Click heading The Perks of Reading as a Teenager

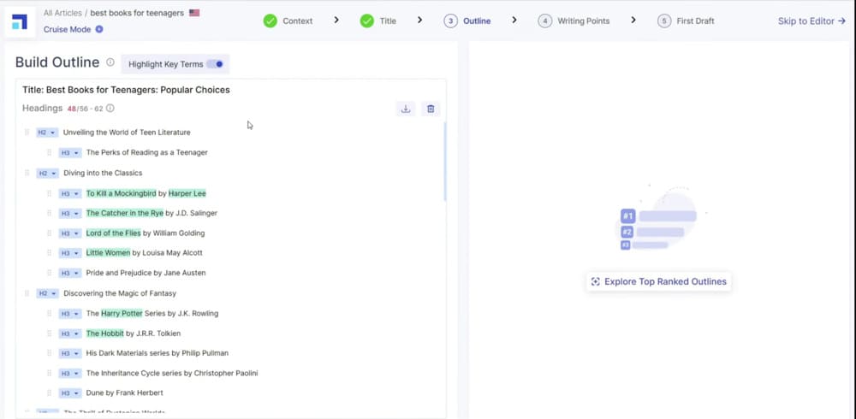click(147, 153)
